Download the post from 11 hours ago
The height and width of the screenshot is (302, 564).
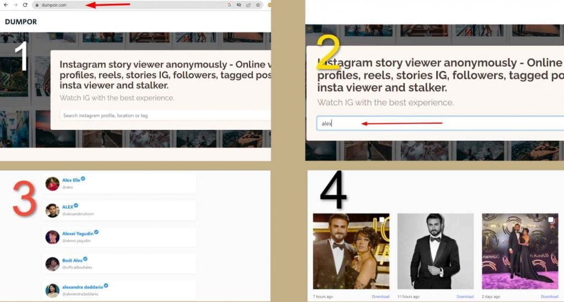[465, 296]
